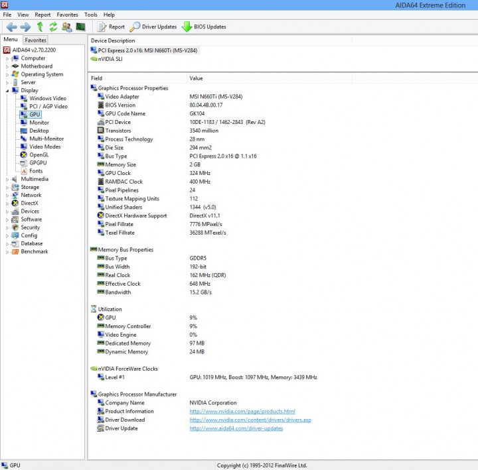Expand the Server tree node
Screen dimensions: 478x470
7,82
